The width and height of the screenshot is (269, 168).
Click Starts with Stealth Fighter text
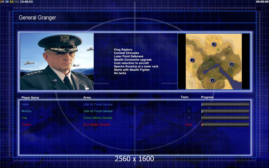(132, 70)
